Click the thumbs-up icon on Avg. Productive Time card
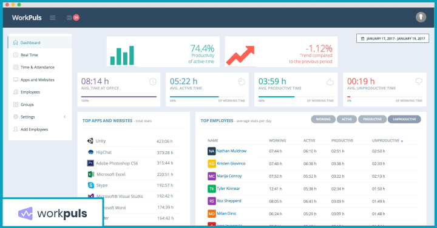This screenshot has height=228, width=437. pyautogui.click(x=330, y=82)
